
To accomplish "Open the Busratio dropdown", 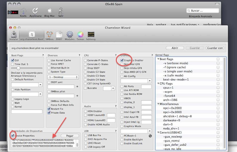I will coord(113,88).
